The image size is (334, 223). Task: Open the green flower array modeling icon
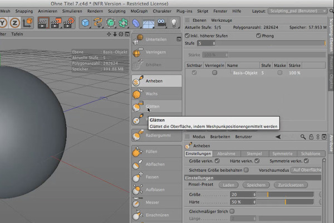coord(123,23)
